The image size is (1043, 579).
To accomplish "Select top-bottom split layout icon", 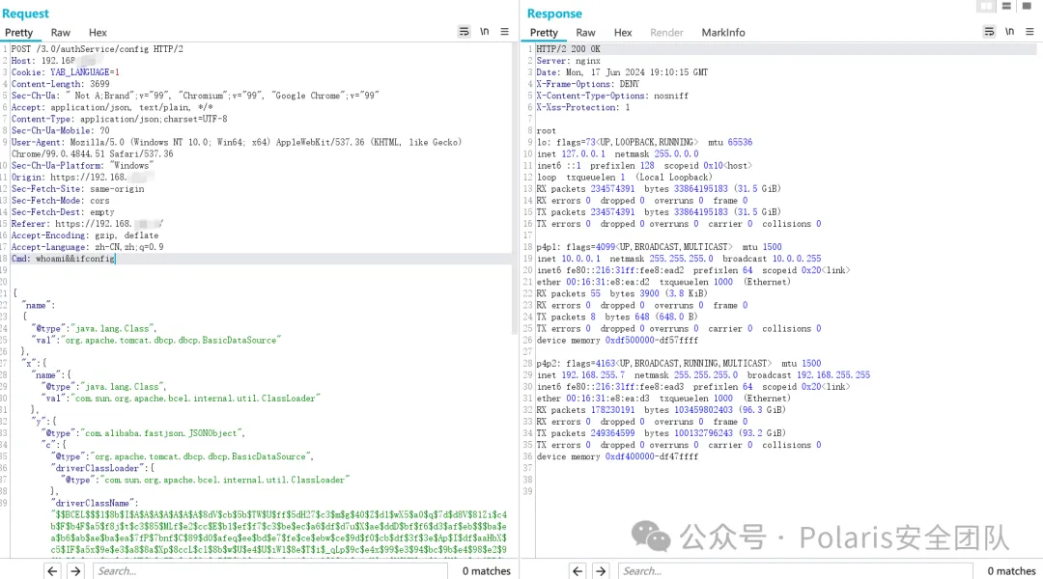I will click(x=1006, y=6).
